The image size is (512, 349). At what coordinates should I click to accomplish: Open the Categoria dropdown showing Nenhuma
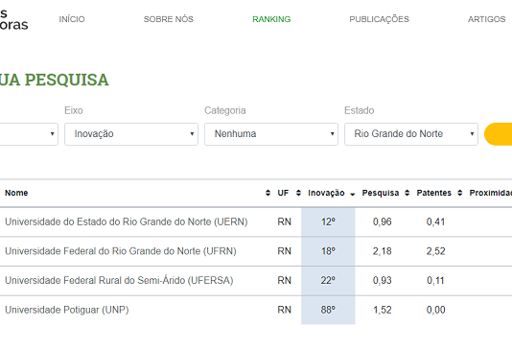(271, 134)
